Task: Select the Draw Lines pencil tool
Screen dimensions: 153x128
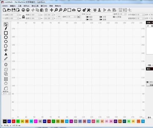Action: coord(6,29)
